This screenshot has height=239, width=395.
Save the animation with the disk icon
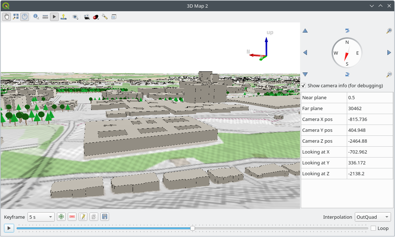click(x=105, y=217)
